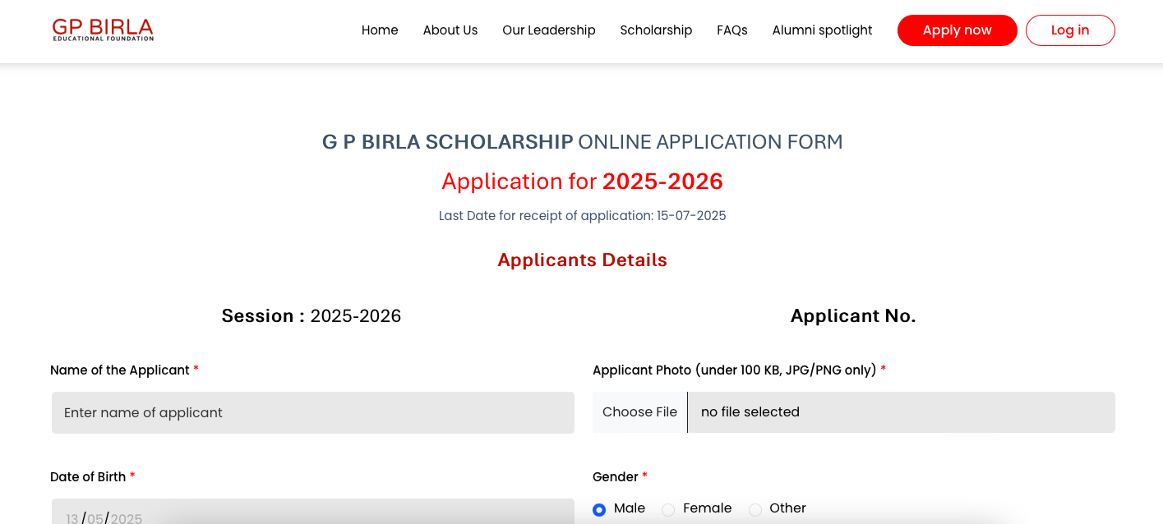Select the Male gender radio button

click(599, 509)
